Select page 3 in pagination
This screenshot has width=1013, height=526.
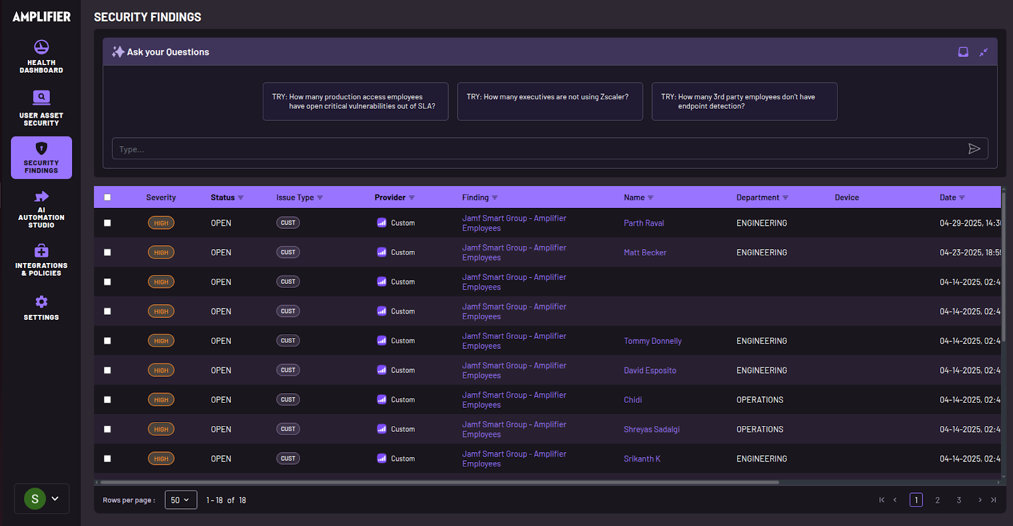point(959,500)
